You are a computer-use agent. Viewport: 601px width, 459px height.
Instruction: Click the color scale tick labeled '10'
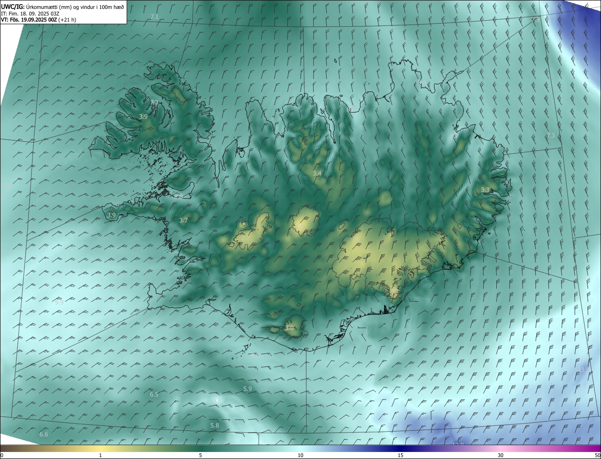click(300, 455)
